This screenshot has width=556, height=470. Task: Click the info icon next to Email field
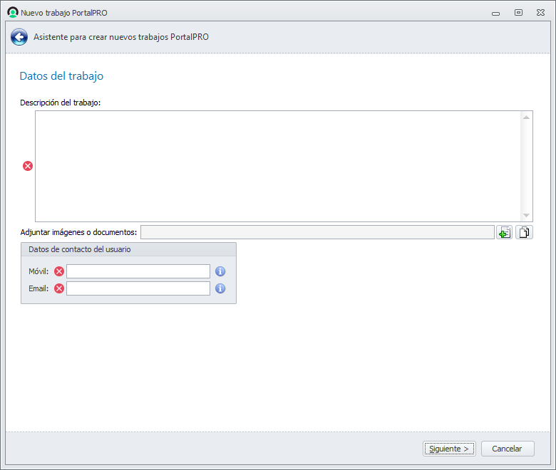(220, 288)
